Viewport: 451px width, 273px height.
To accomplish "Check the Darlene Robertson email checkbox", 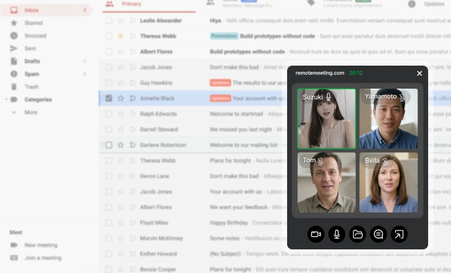I will (x=109, y=145).
